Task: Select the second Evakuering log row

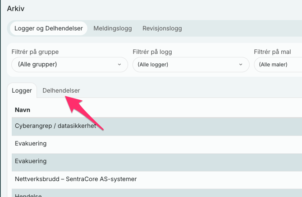Action: pos(31,161)
